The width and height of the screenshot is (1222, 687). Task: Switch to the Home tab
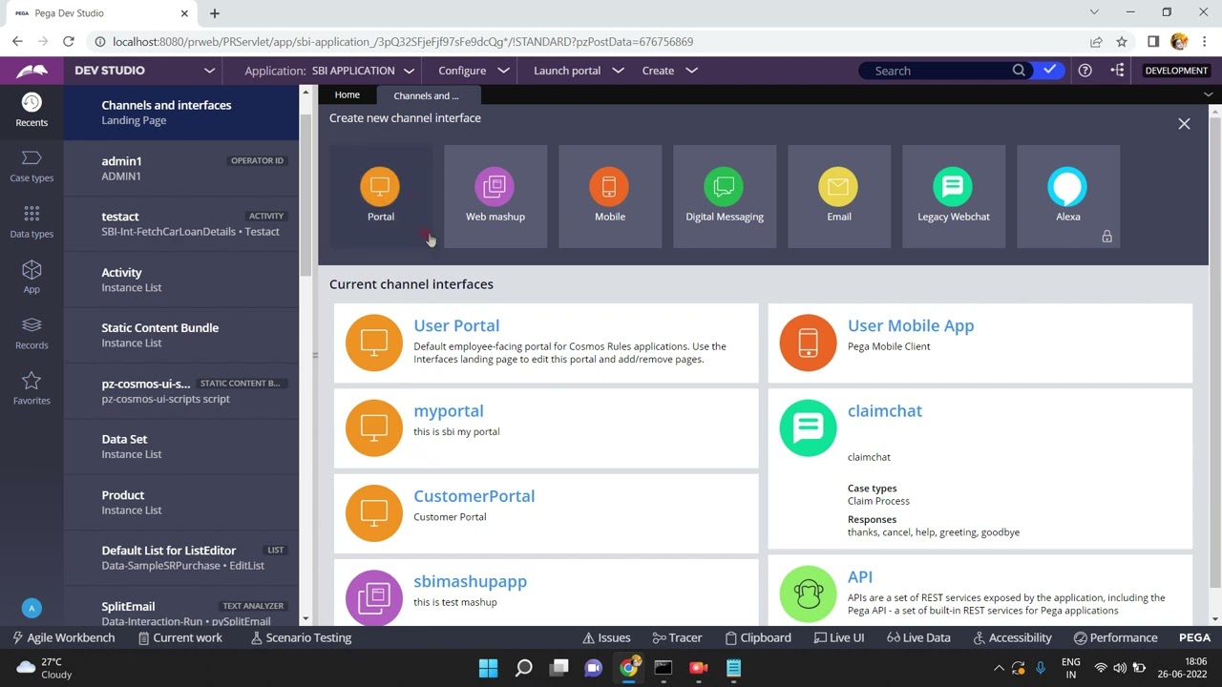point(348,94)
